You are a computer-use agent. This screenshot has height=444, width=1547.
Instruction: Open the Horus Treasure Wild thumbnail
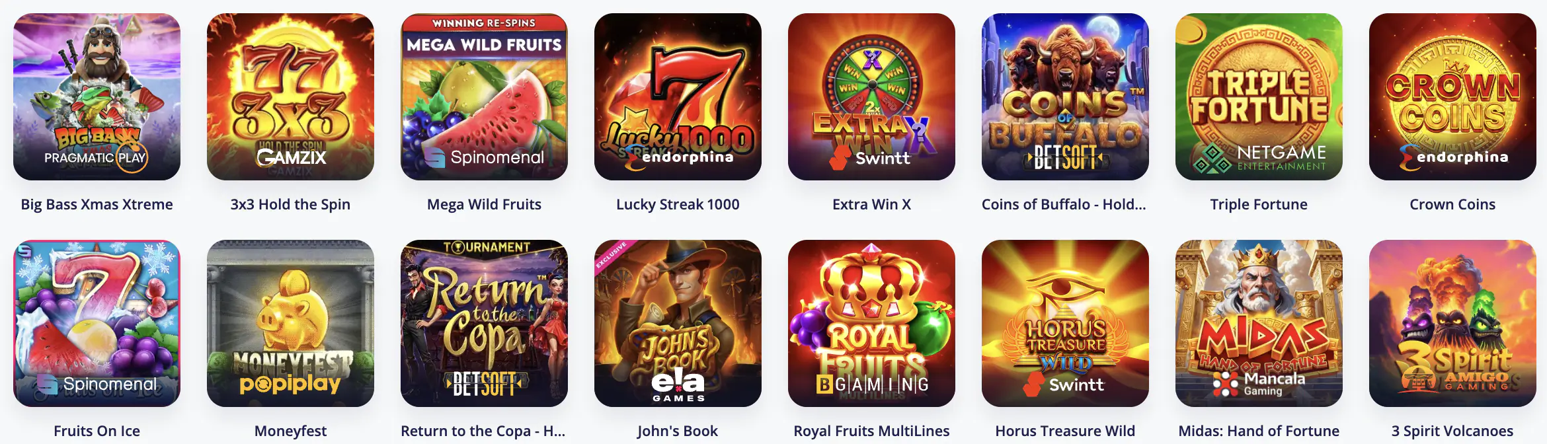pyautogui.click(x=1065, y=323)
